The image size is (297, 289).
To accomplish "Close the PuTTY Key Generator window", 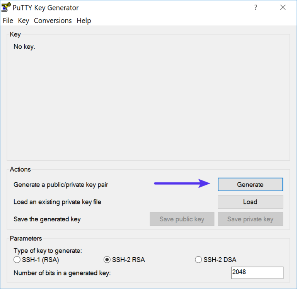I will (x=283, y=8).
